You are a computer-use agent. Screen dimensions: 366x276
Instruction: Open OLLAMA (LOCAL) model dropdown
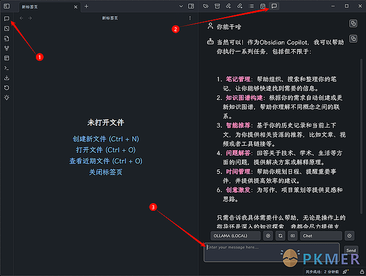[235, 236]
